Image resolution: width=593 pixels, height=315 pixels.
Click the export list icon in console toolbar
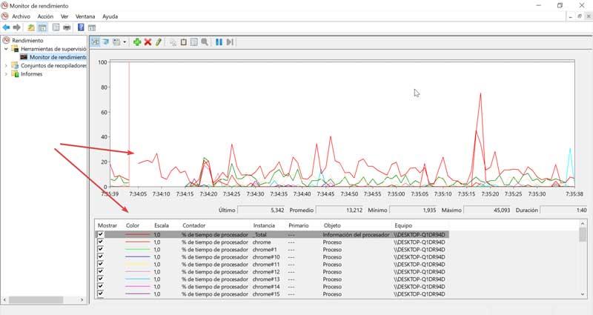coord(56,27)
